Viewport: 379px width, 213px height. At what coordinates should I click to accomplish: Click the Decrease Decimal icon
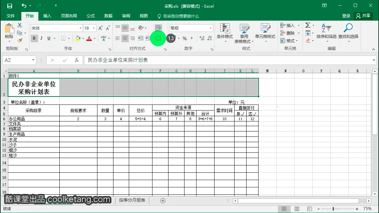point(209,38)
